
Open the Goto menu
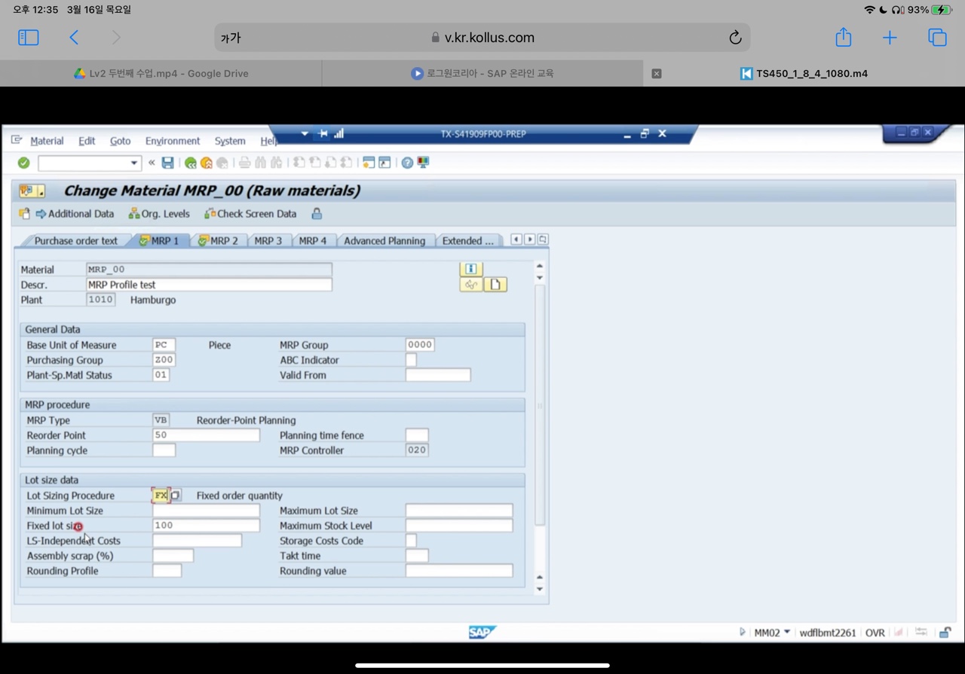point(120,141)
